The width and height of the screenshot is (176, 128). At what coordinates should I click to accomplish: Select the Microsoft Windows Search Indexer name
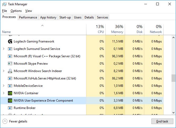(x=38, y=71)
